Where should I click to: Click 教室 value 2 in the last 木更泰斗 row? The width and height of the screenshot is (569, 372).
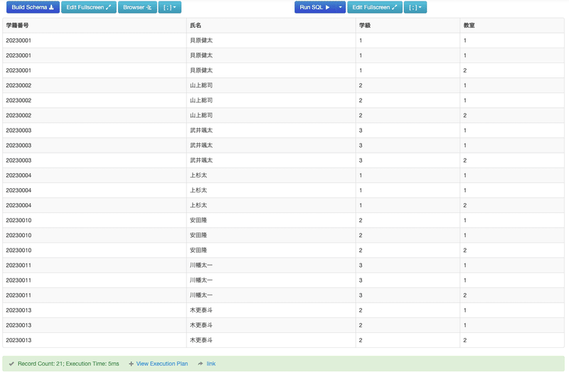point(465,340)
